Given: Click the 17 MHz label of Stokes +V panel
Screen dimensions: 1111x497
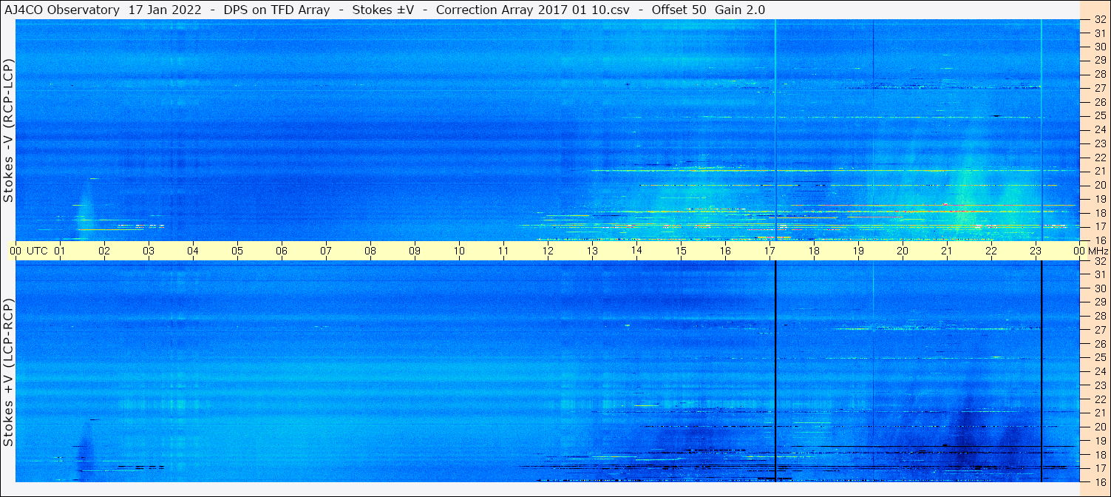Looking at the screenshot, I should coord(1099,468).
